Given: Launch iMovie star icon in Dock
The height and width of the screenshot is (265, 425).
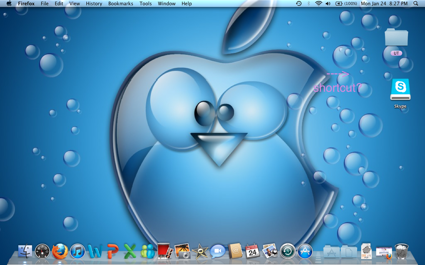Looking at the screenshot, I should coord(200,251).
